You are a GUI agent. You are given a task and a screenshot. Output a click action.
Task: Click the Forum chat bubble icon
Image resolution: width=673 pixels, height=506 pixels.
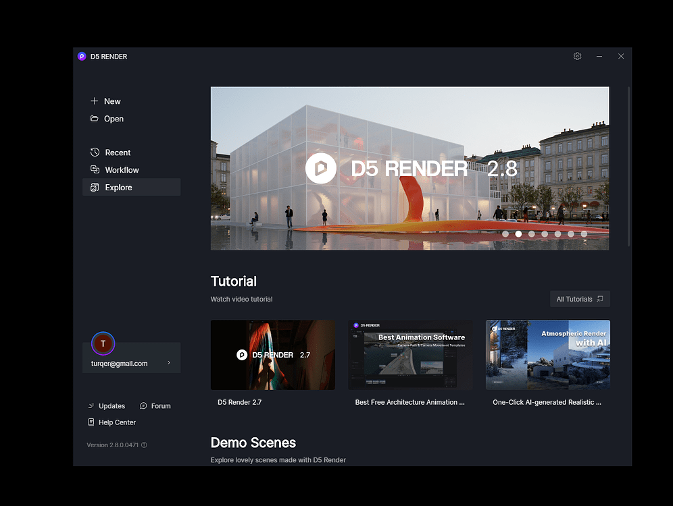click(143, 405)
